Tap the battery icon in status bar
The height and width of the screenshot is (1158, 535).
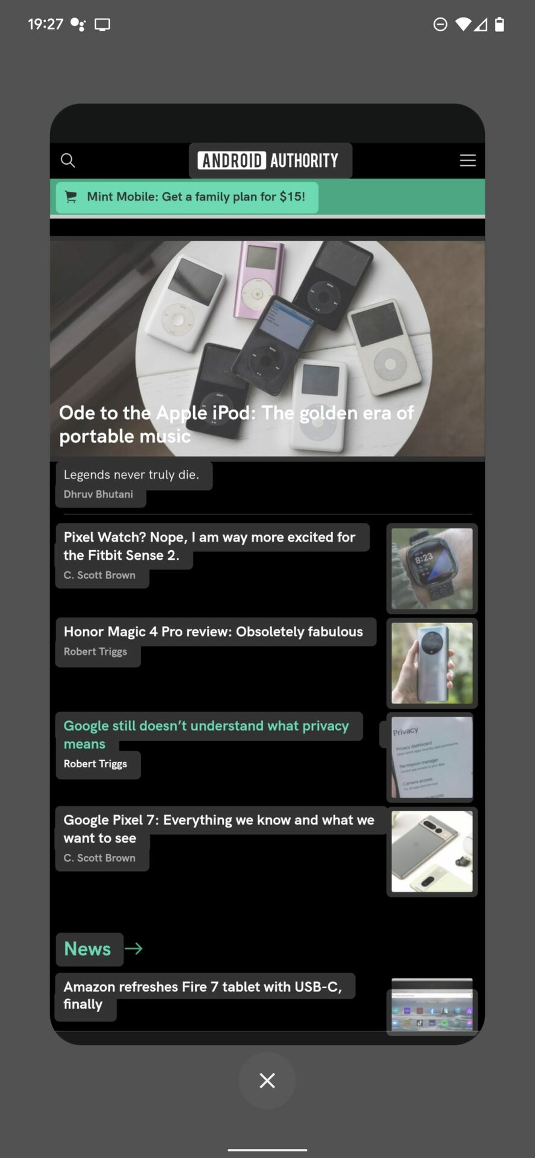coord(499,24)
